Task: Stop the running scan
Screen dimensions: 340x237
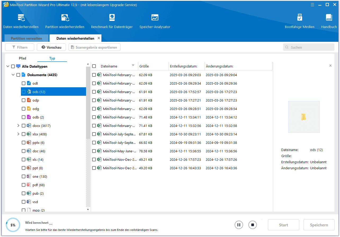Action: [253, 225]
